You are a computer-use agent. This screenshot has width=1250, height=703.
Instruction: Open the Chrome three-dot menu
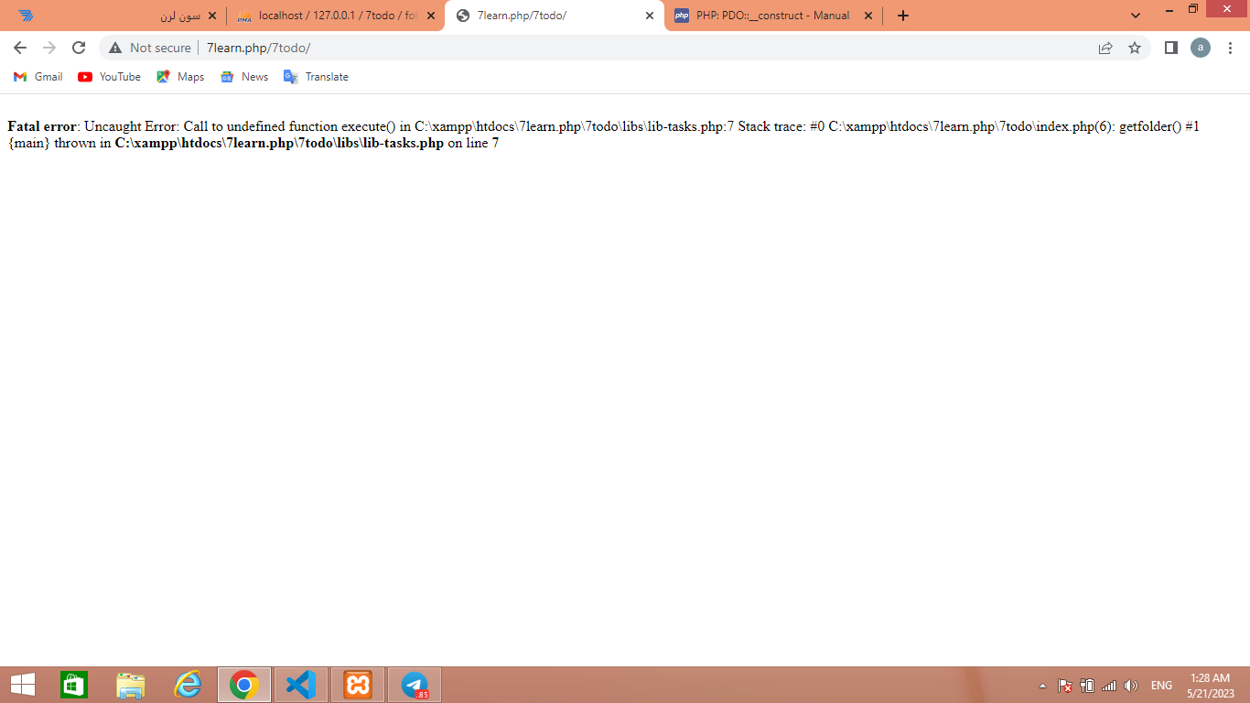click(1230, 48)
